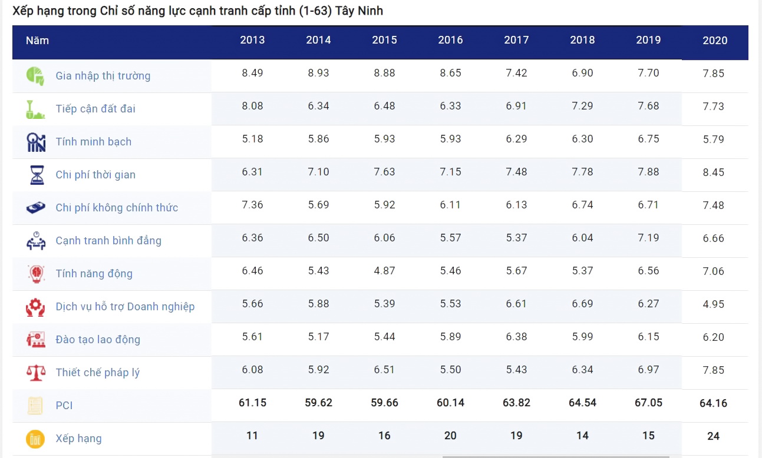This screenshot has width=762, height=458.
Task: Click the money icon for Chi phí không chính thức
Action: click(x=35, y=208)
